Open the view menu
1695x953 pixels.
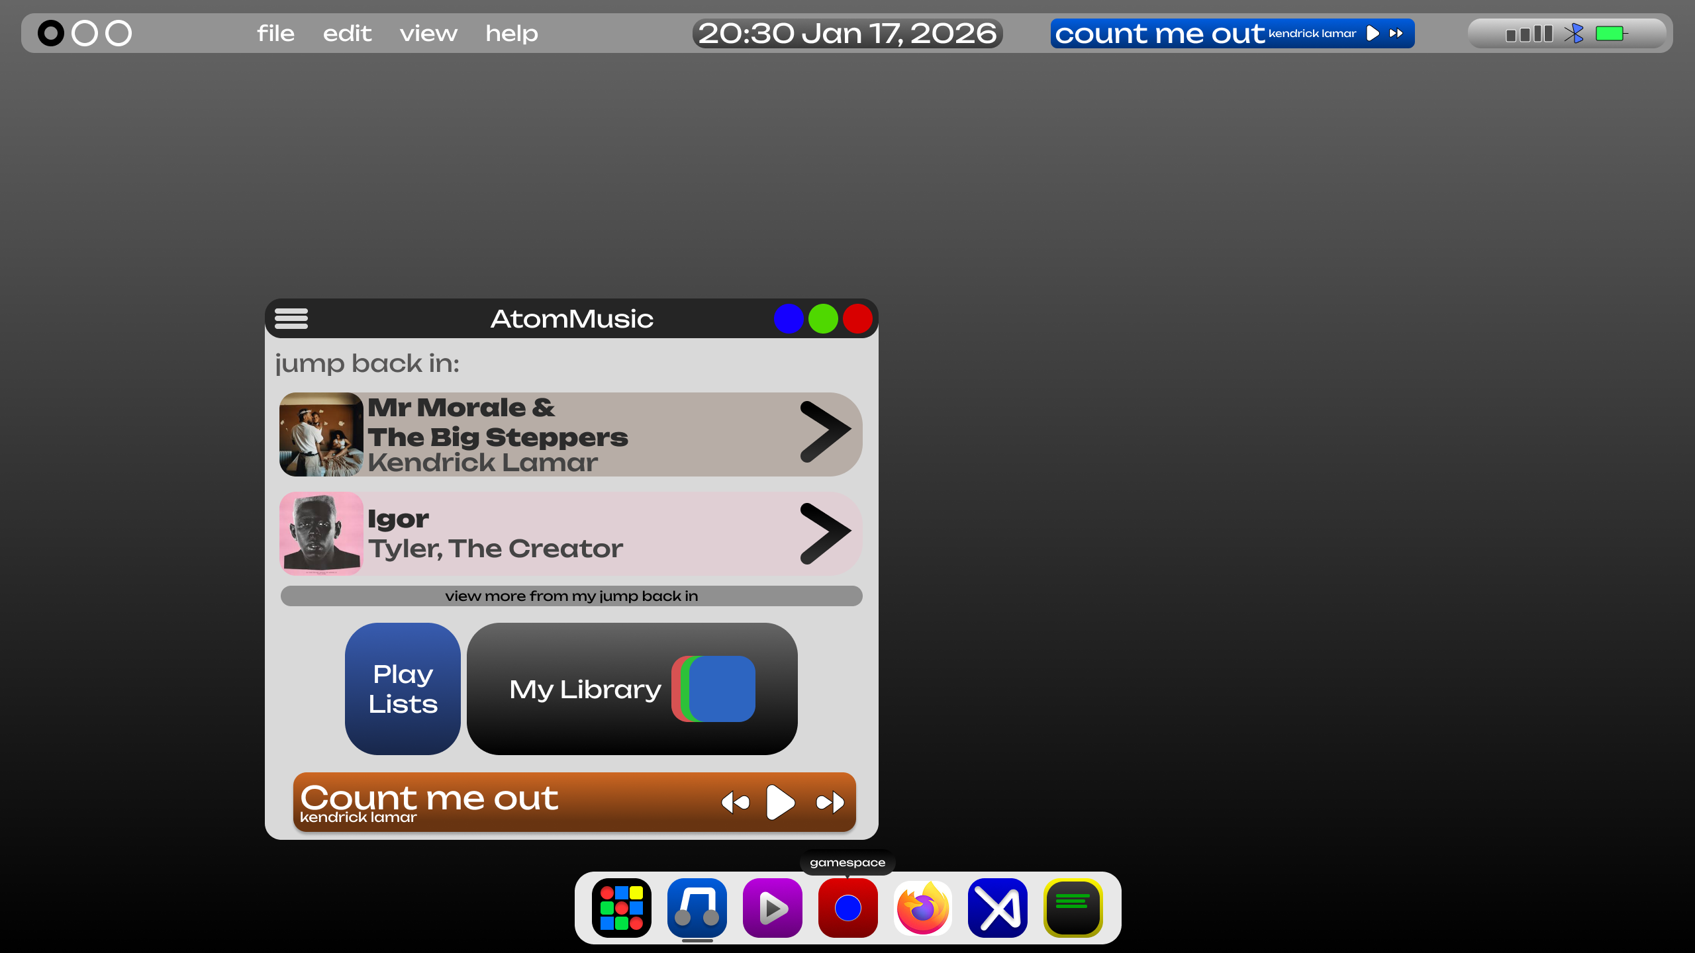pos(428,33)
